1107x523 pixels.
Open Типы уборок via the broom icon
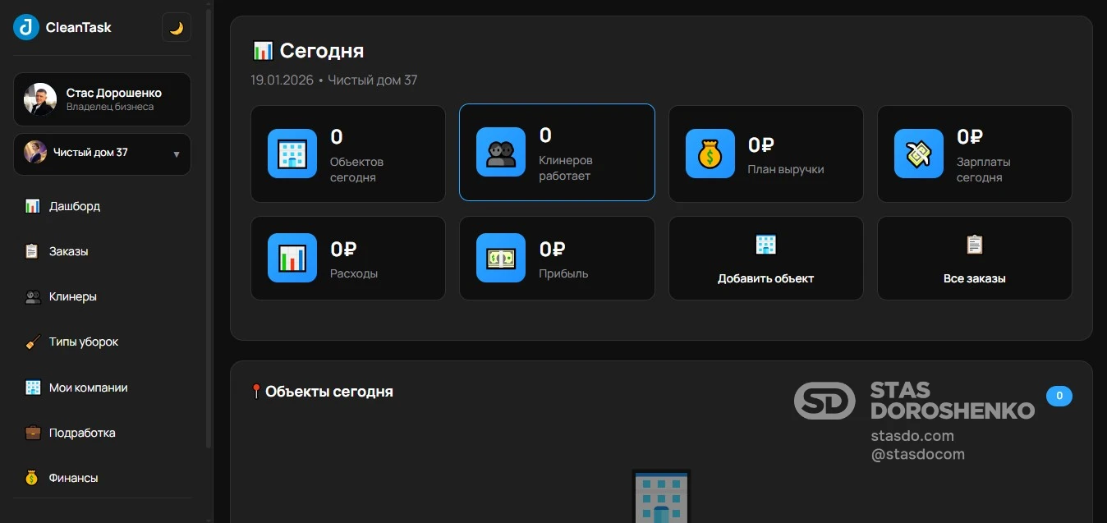tap(34, 342)
